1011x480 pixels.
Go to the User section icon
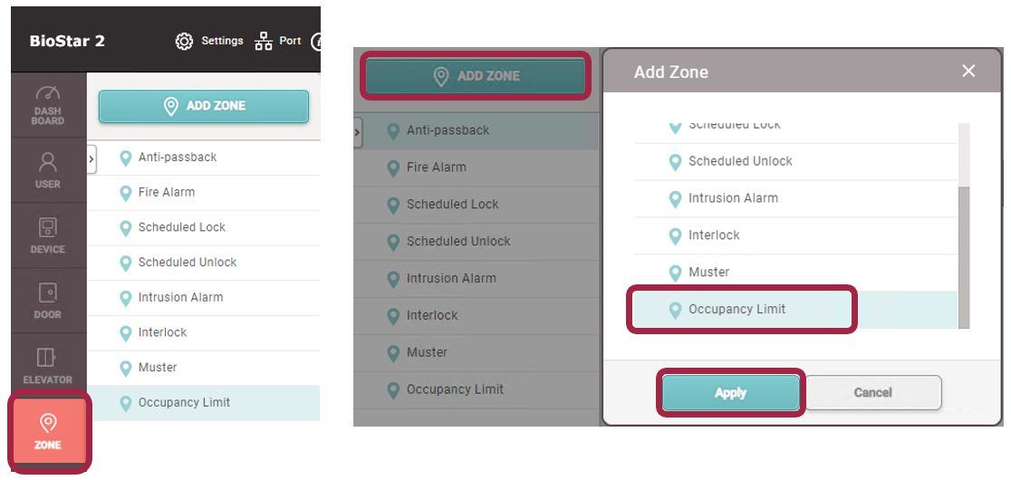click(48, 169)
